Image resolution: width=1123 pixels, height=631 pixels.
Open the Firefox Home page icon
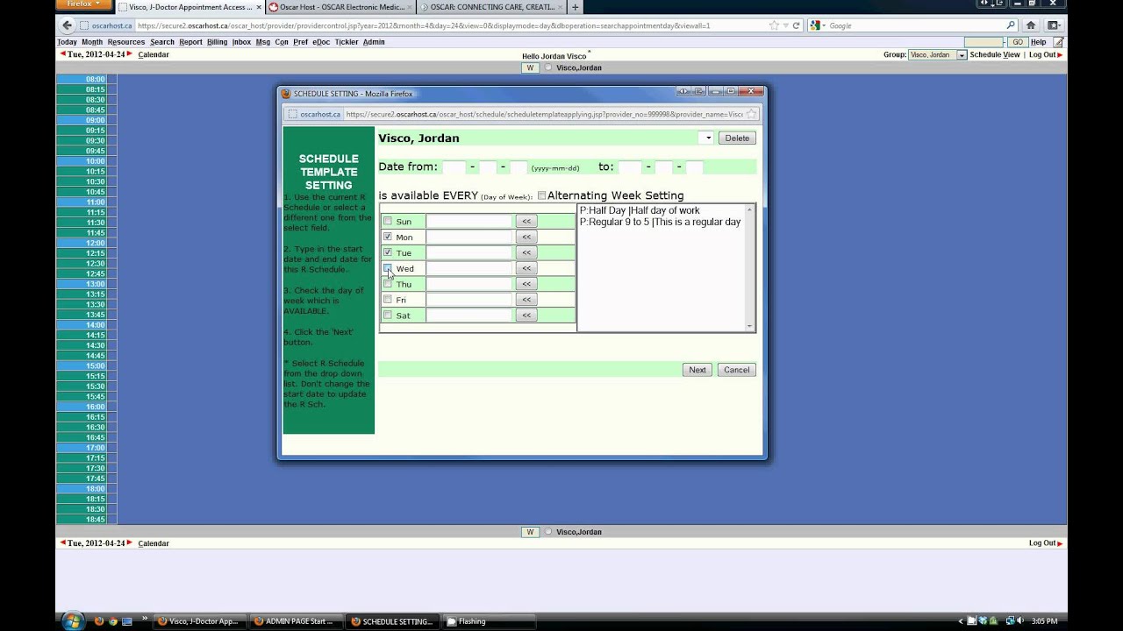pyautogui.click(x=1031, y=25)
